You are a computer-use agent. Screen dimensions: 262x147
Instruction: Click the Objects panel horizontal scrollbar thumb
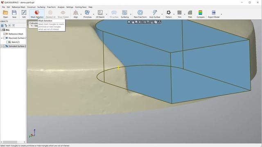tap(10, 142)
